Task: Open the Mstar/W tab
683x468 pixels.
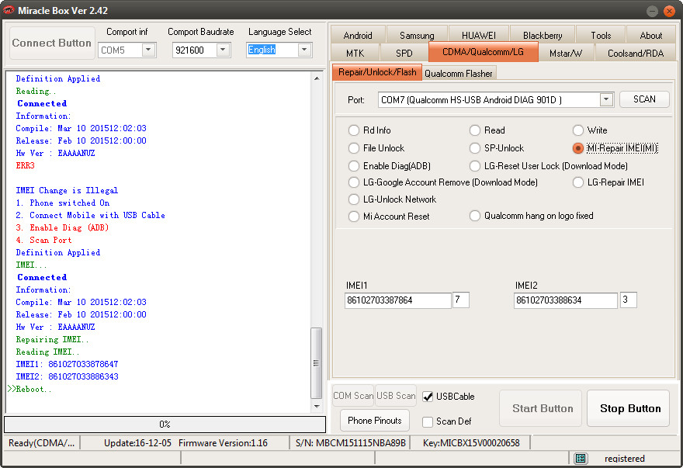Action: [565, 53]
